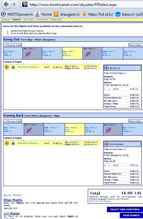Choose the Wed, 12 Oct 11 return date tab
The image size is (143, 219).
click(54, 129)
